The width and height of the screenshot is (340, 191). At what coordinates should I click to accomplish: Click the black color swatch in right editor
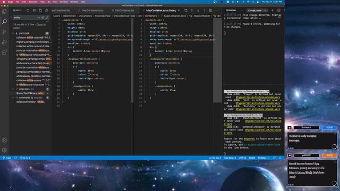[x=171, y=74]
